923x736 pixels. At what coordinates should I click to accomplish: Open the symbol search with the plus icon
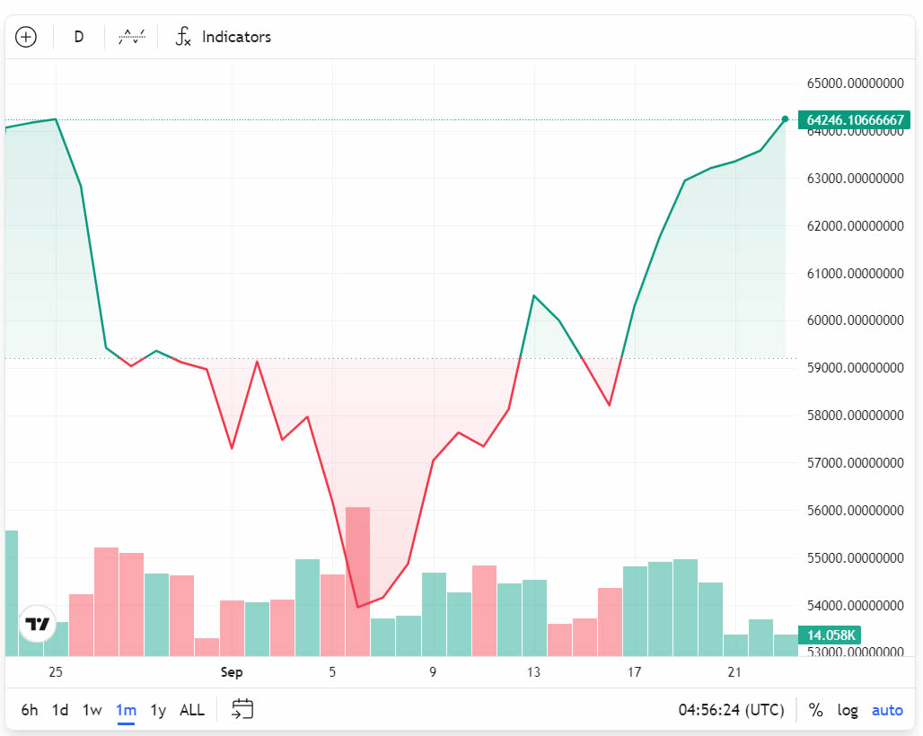tap(25, 37)
